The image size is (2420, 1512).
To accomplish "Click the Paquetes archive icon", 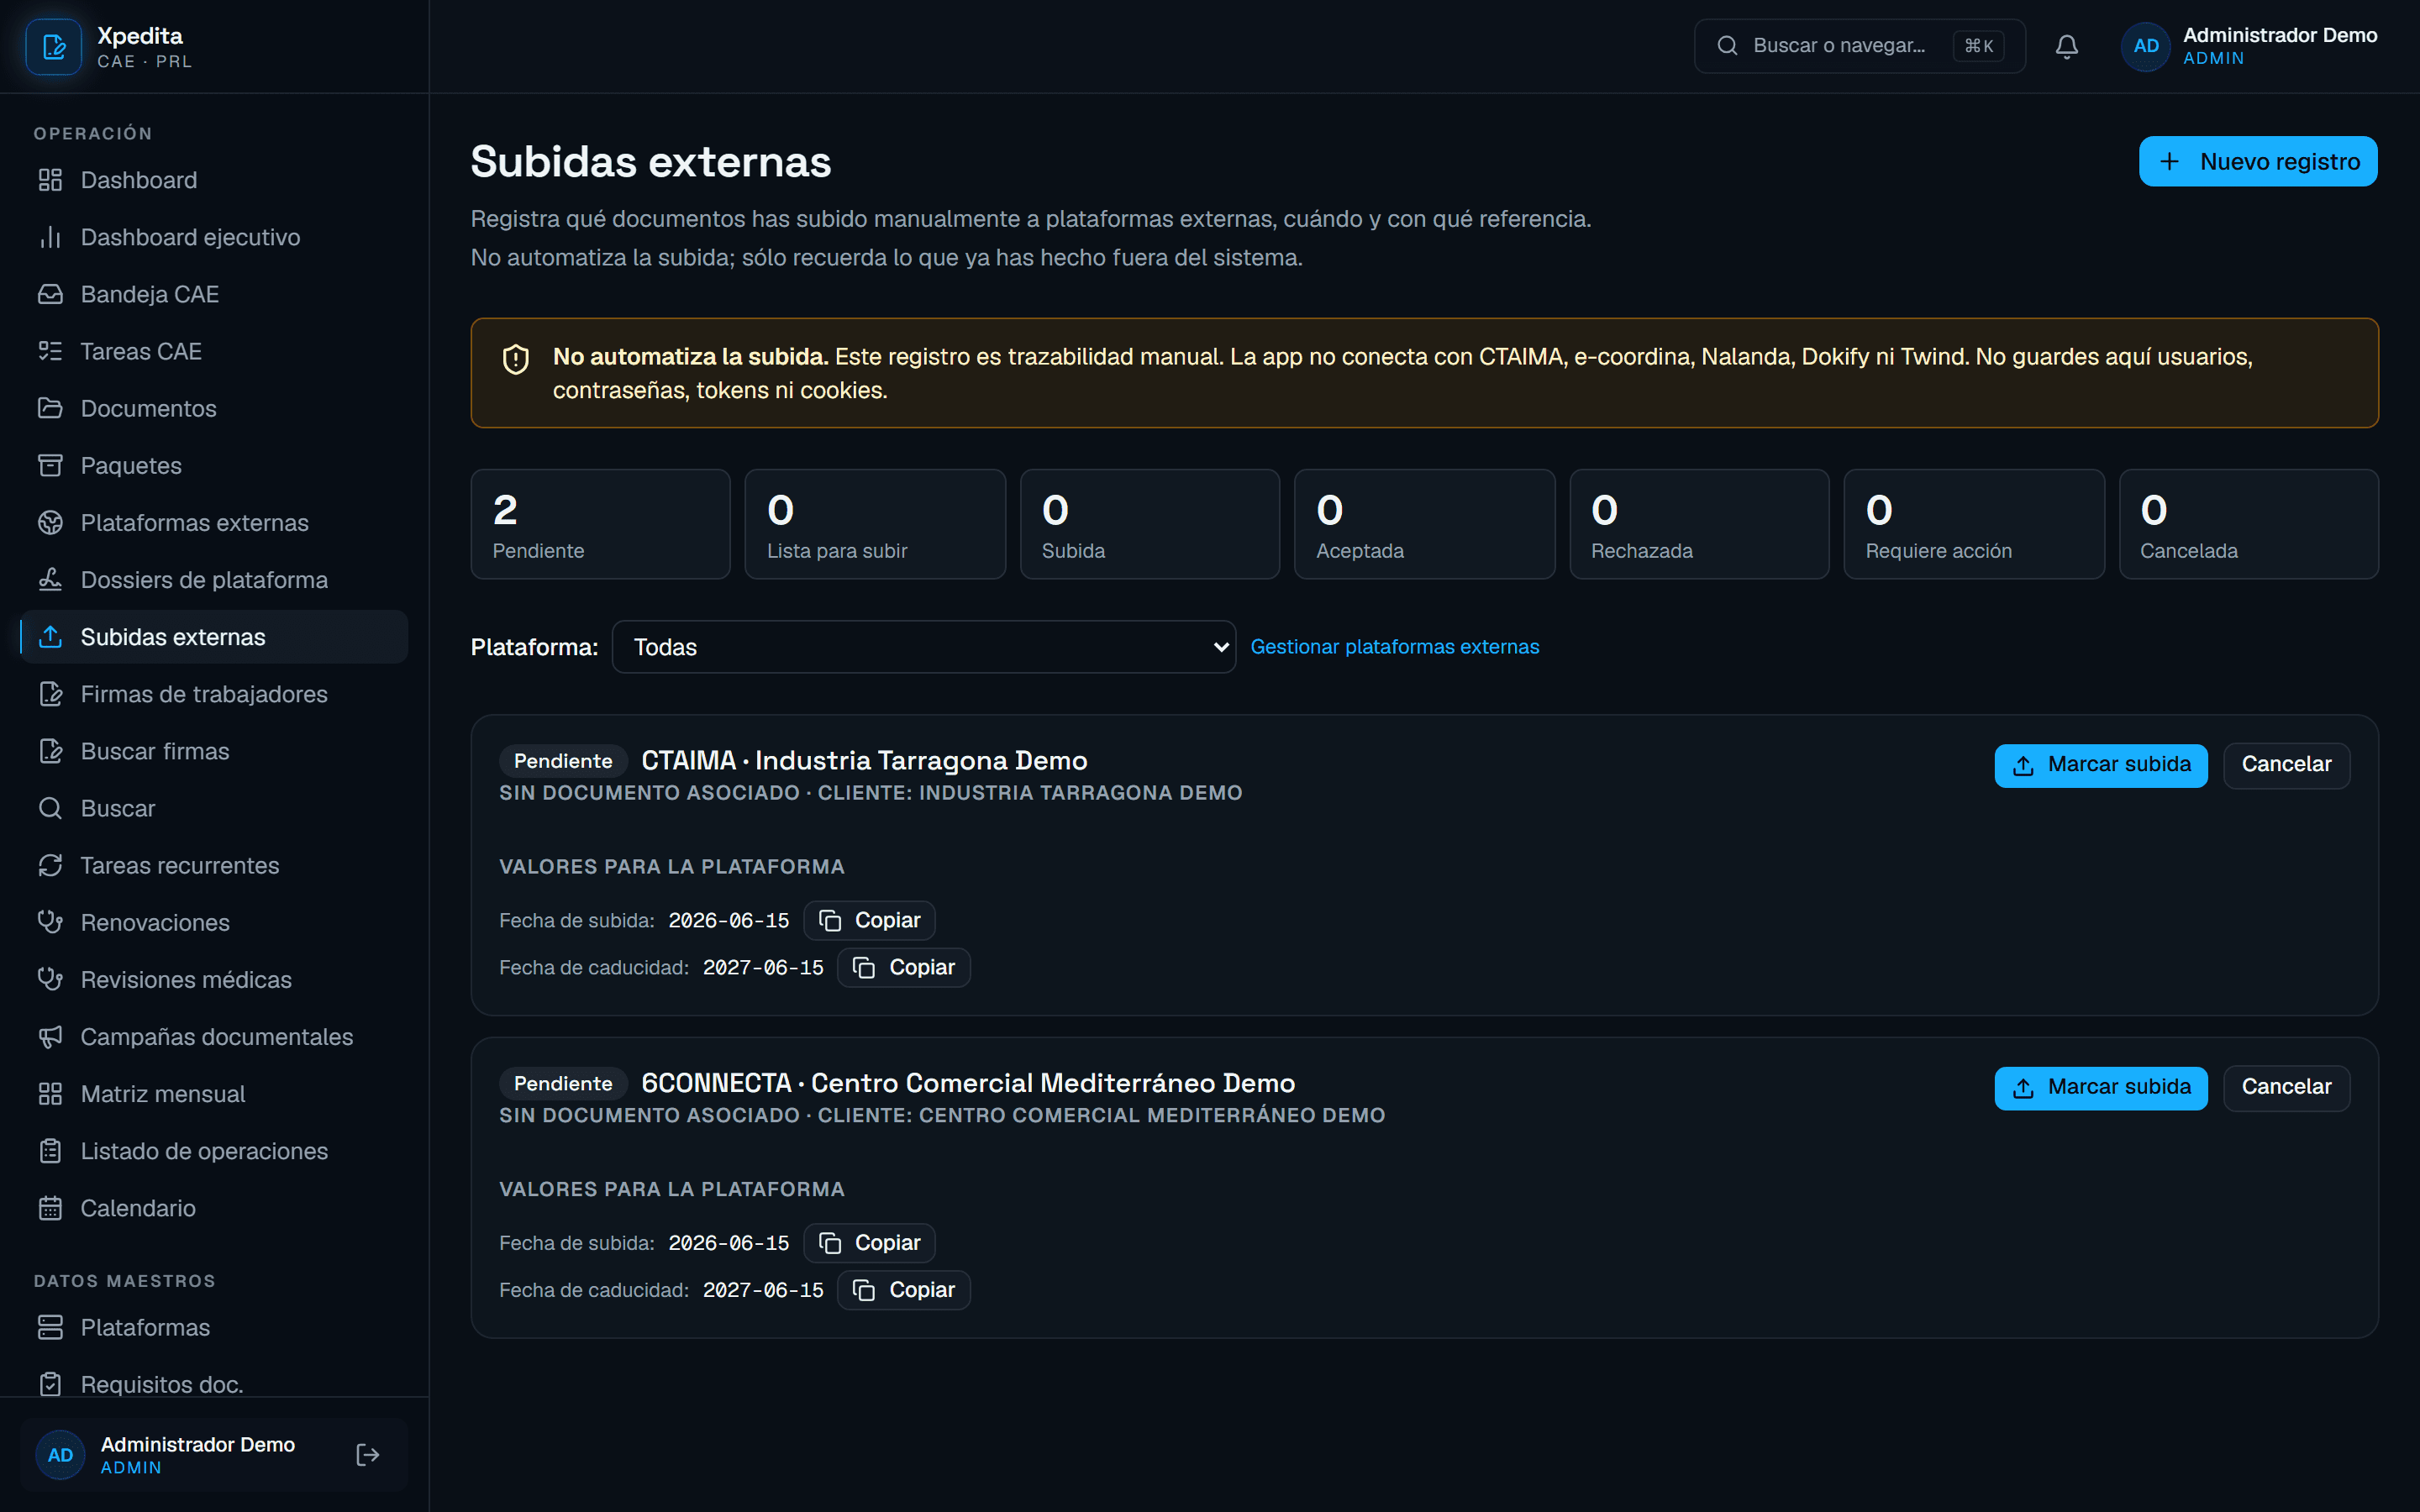I will coord(50,465).
